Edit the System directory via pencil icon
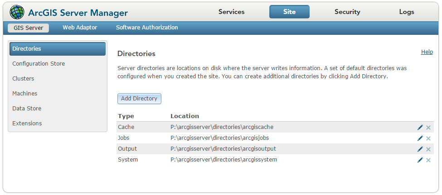This screenshot has height=195, width=442. (x=420, y=160)
